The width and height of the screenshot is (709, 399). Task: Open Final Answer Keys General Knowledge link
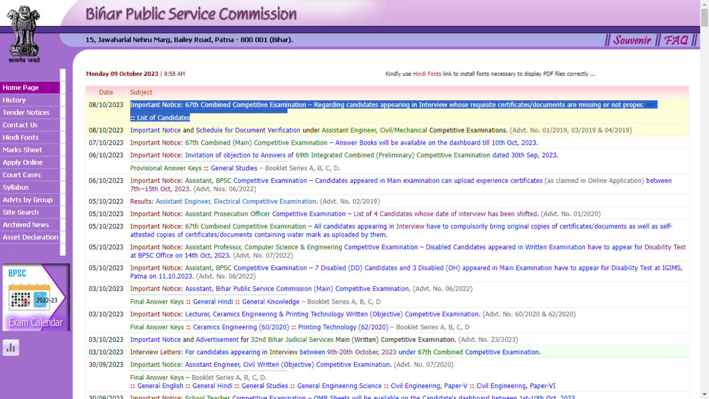(270, 302)
